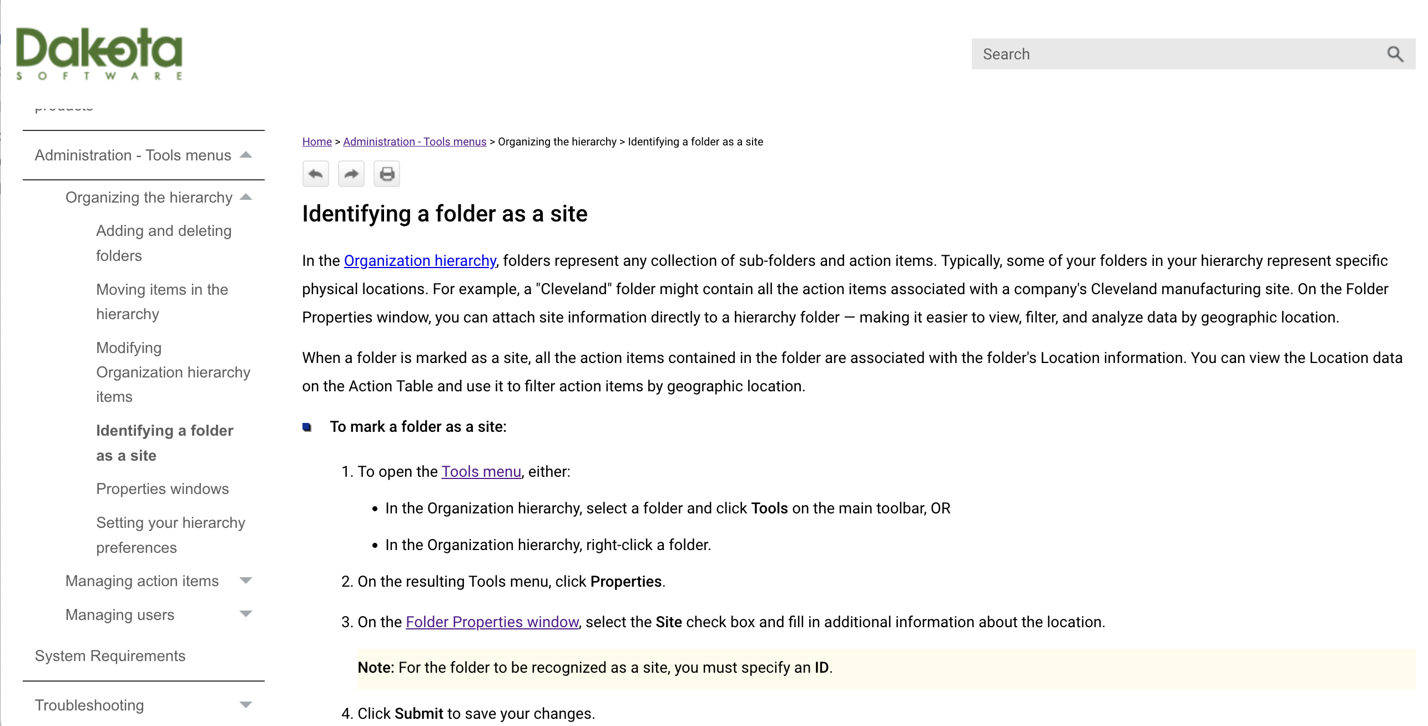
Task: Click the back arrow navigation icon
Action: [x=315, y=174]
